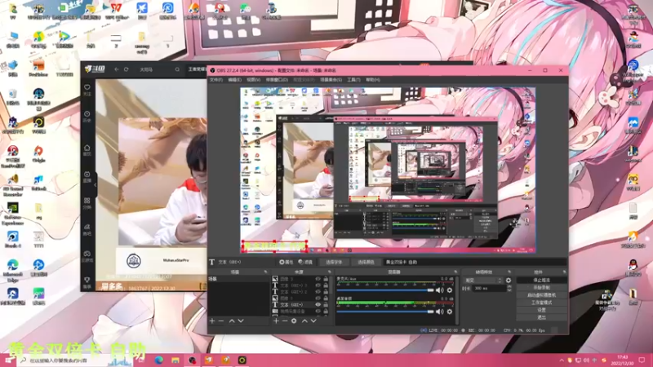Open the Help menu in OBS
The image size is (653, 367).
click(373, 79)
